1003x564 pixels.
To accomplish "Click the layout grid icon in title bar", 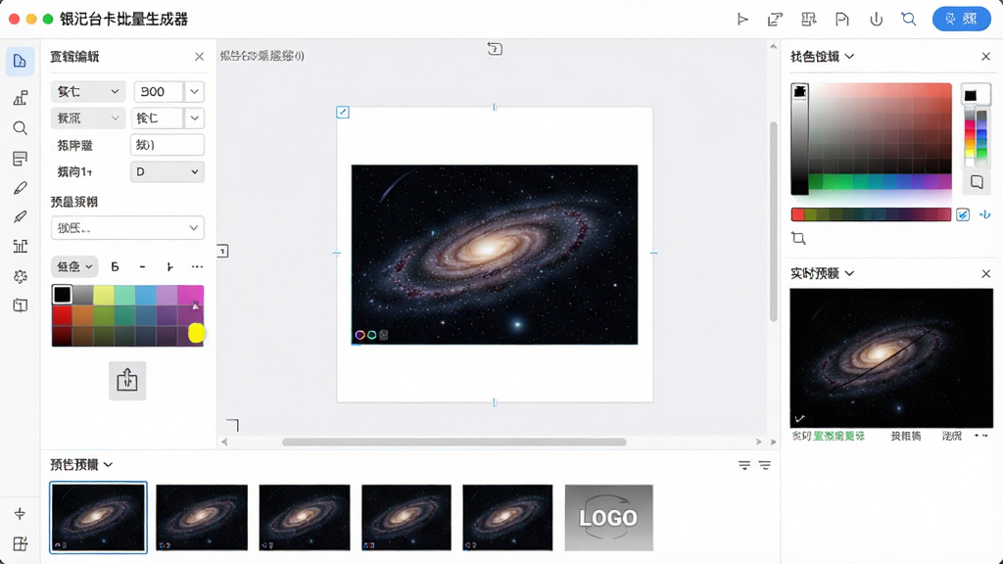I will (x=808, y=20).
